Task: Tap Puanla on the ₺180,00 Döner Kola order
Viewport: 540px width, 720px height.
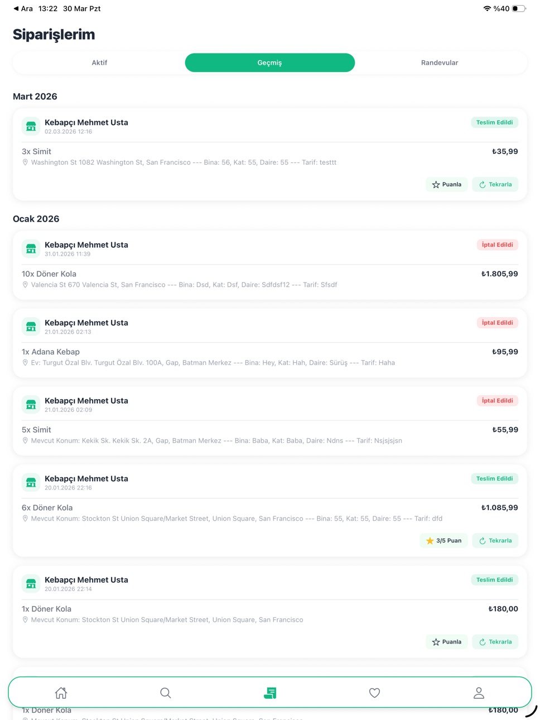Action: (447, 642)
